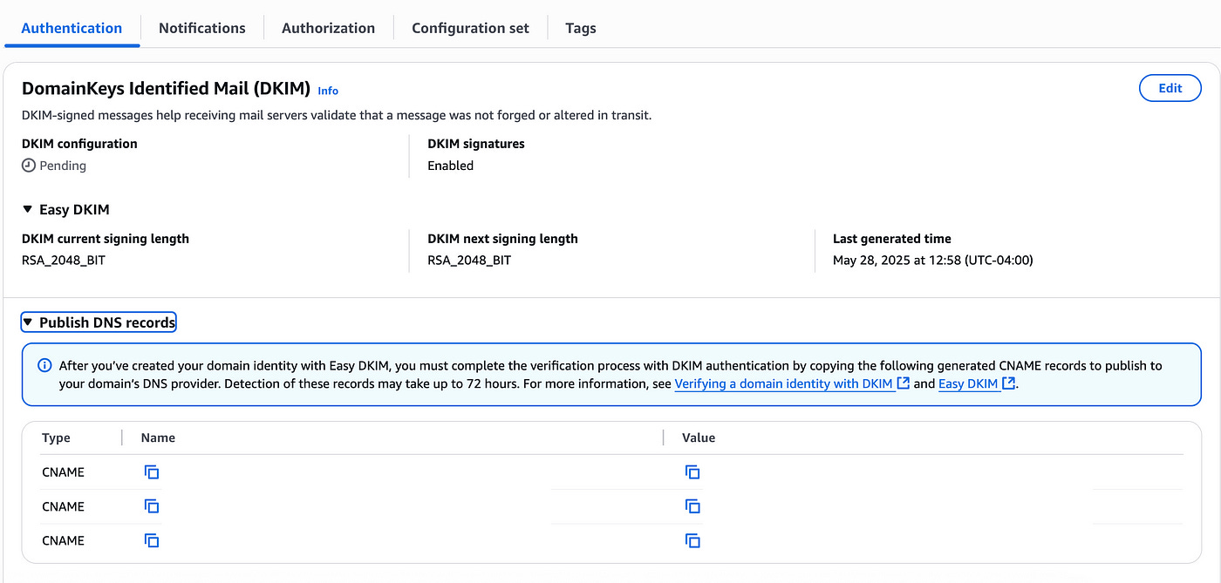
Task: Go to the Configuration set tab
Action: (x=470, y=28)
